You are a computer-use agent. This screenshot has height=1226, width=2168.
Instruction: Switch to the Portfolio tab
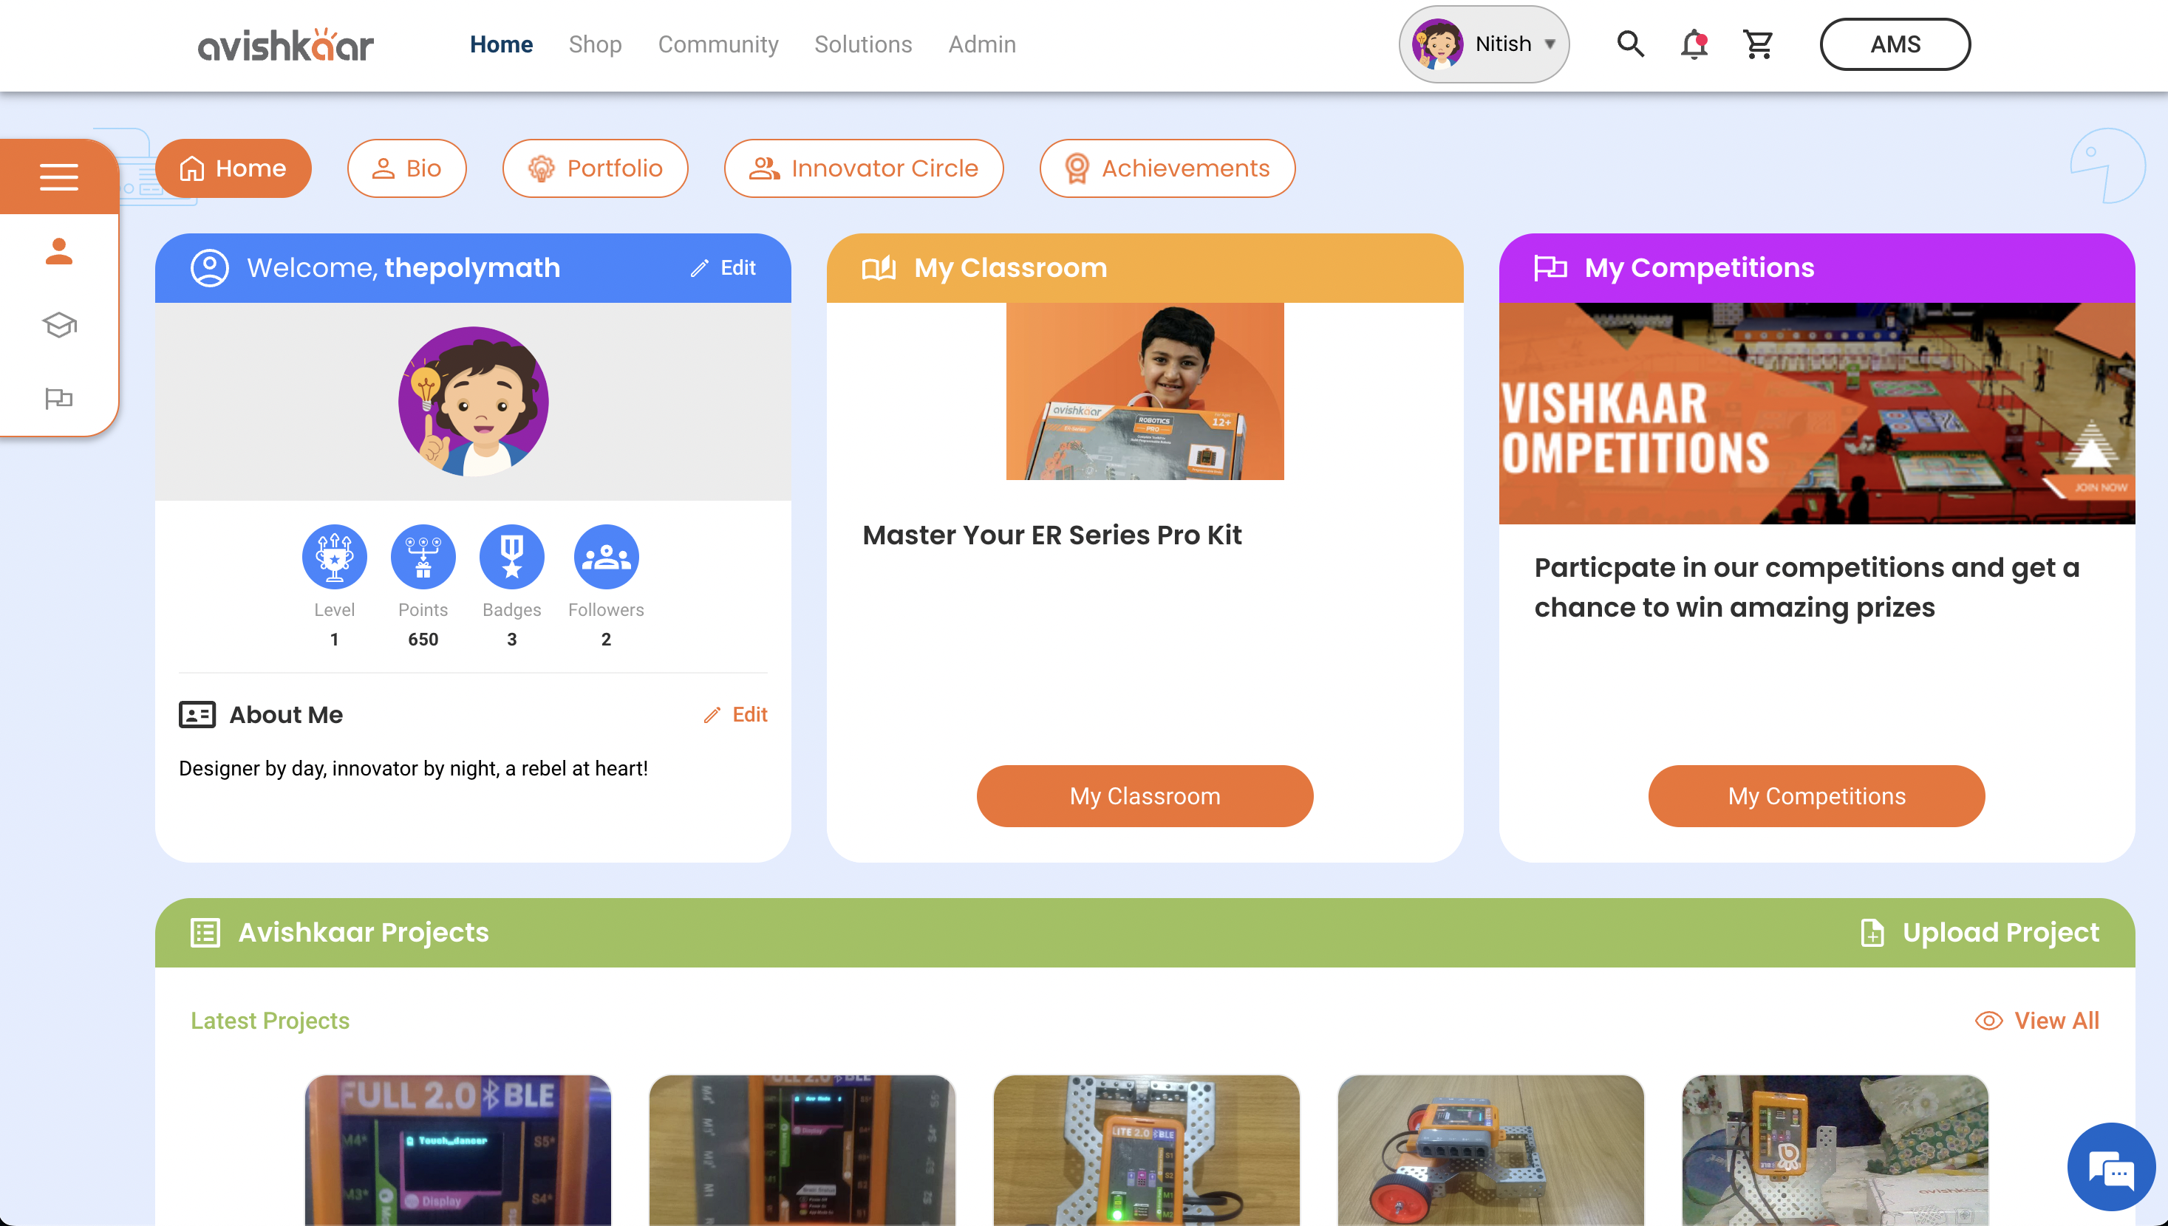point(595,168)
